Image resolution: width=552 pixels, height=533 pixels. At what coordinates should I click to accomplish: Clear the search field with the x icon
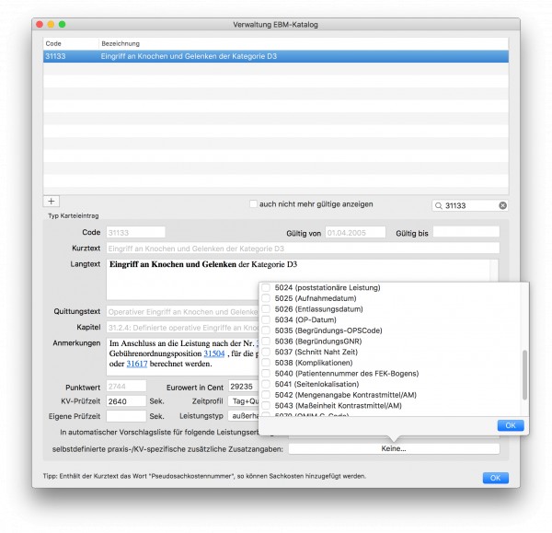point(502,205)
